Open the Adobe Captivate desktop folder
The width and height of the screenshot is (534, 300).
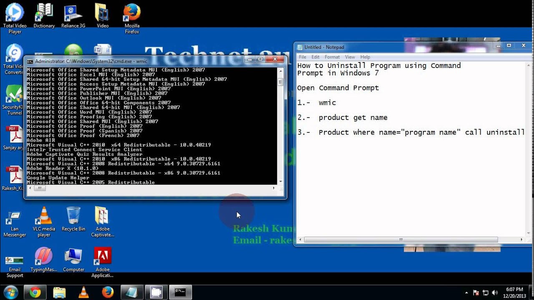pos(103,222)
